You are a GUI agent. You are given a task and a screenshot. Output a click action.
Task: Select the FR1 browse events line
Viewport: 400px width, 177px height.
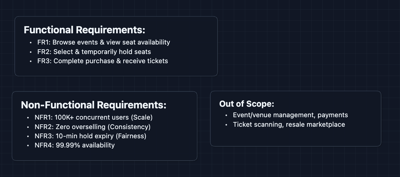pyautogui.click(x=104, y=42)
